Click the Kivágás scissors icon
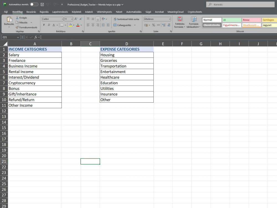Viewport: 277px width, 208px height. click(x=17, y=18)
